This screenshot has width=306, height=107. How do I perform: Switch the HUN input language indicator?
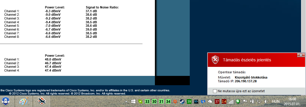[x=275, y=101]
